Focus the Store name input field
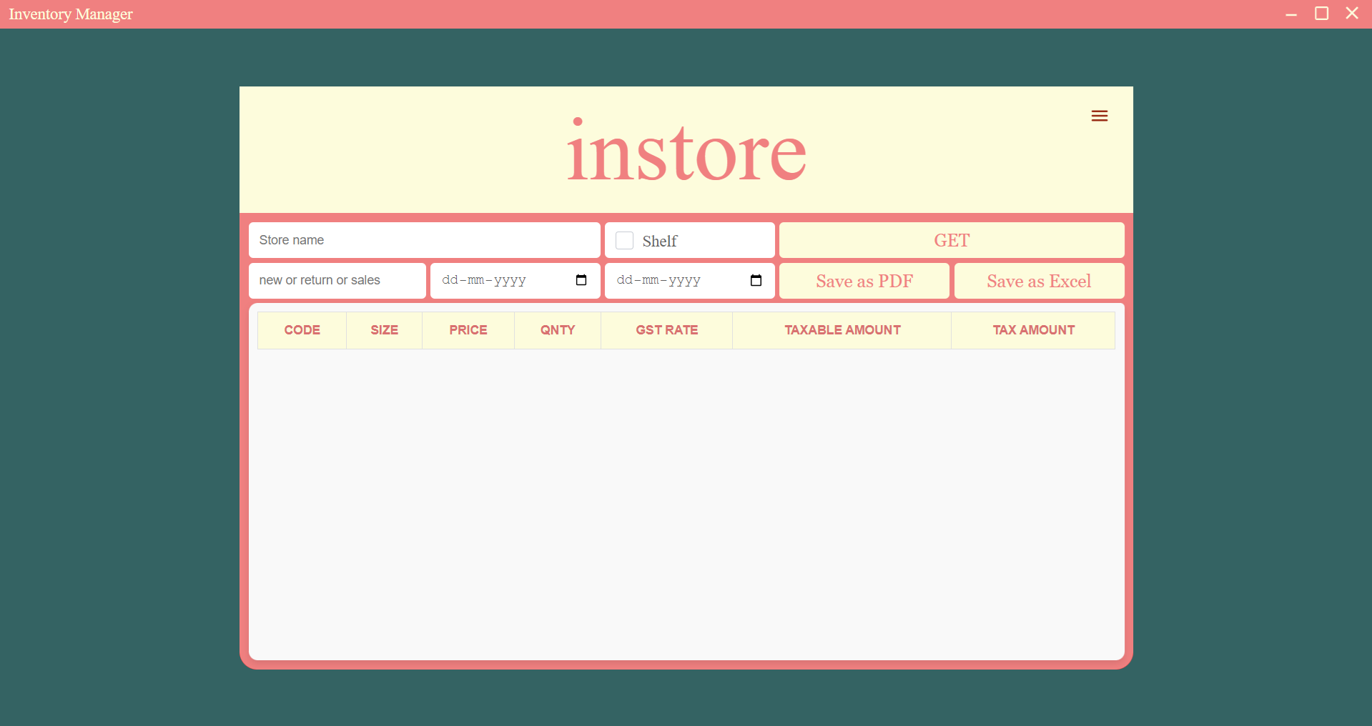Screen dimensions: 1372x726 tap(425, 240)
